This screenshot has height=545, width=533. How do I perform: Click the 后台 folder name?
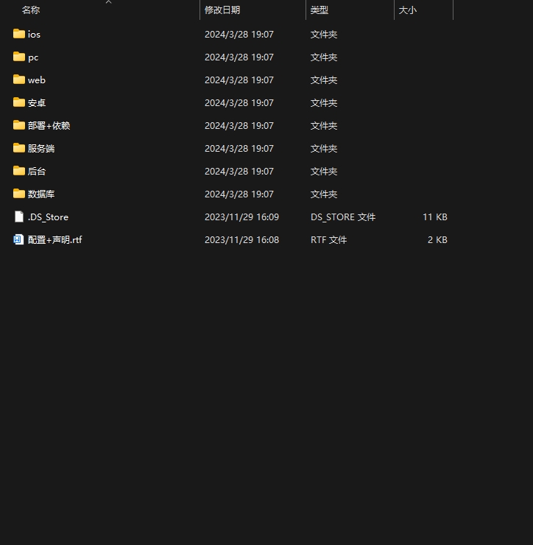[x=37, y=172]
